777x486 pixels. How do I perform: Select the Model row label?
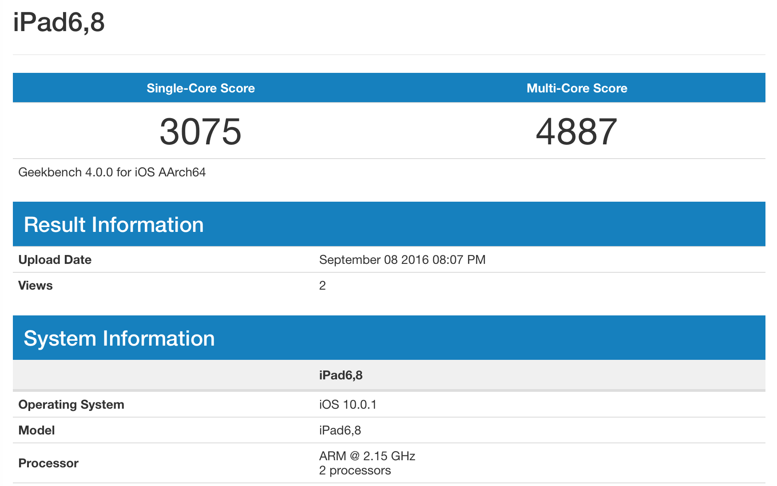(x=36, y=430)
